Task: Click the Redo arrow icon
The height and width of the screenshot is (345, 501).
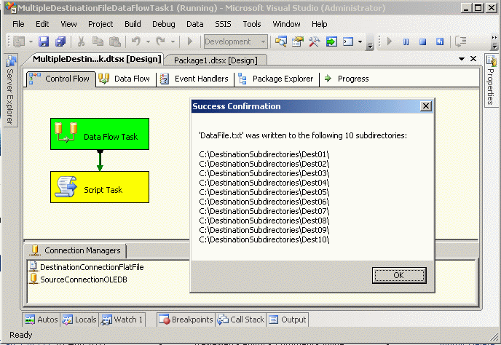Action: point(161,41)
